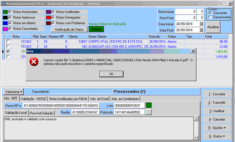The width and height of the screenshot is (235, 142).
Task: Click the Atualizar button
Action: pyautogui.click(x=213, y=27)
